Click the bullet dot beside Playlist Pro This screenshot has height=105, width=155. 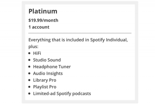pos(29,87)
